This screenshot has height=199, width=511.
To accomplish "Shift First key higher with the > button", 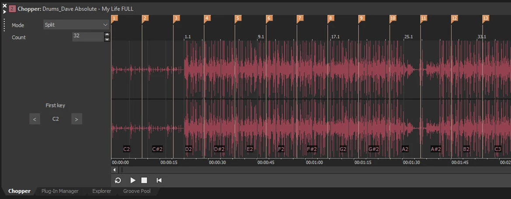I will coord(76,119).
